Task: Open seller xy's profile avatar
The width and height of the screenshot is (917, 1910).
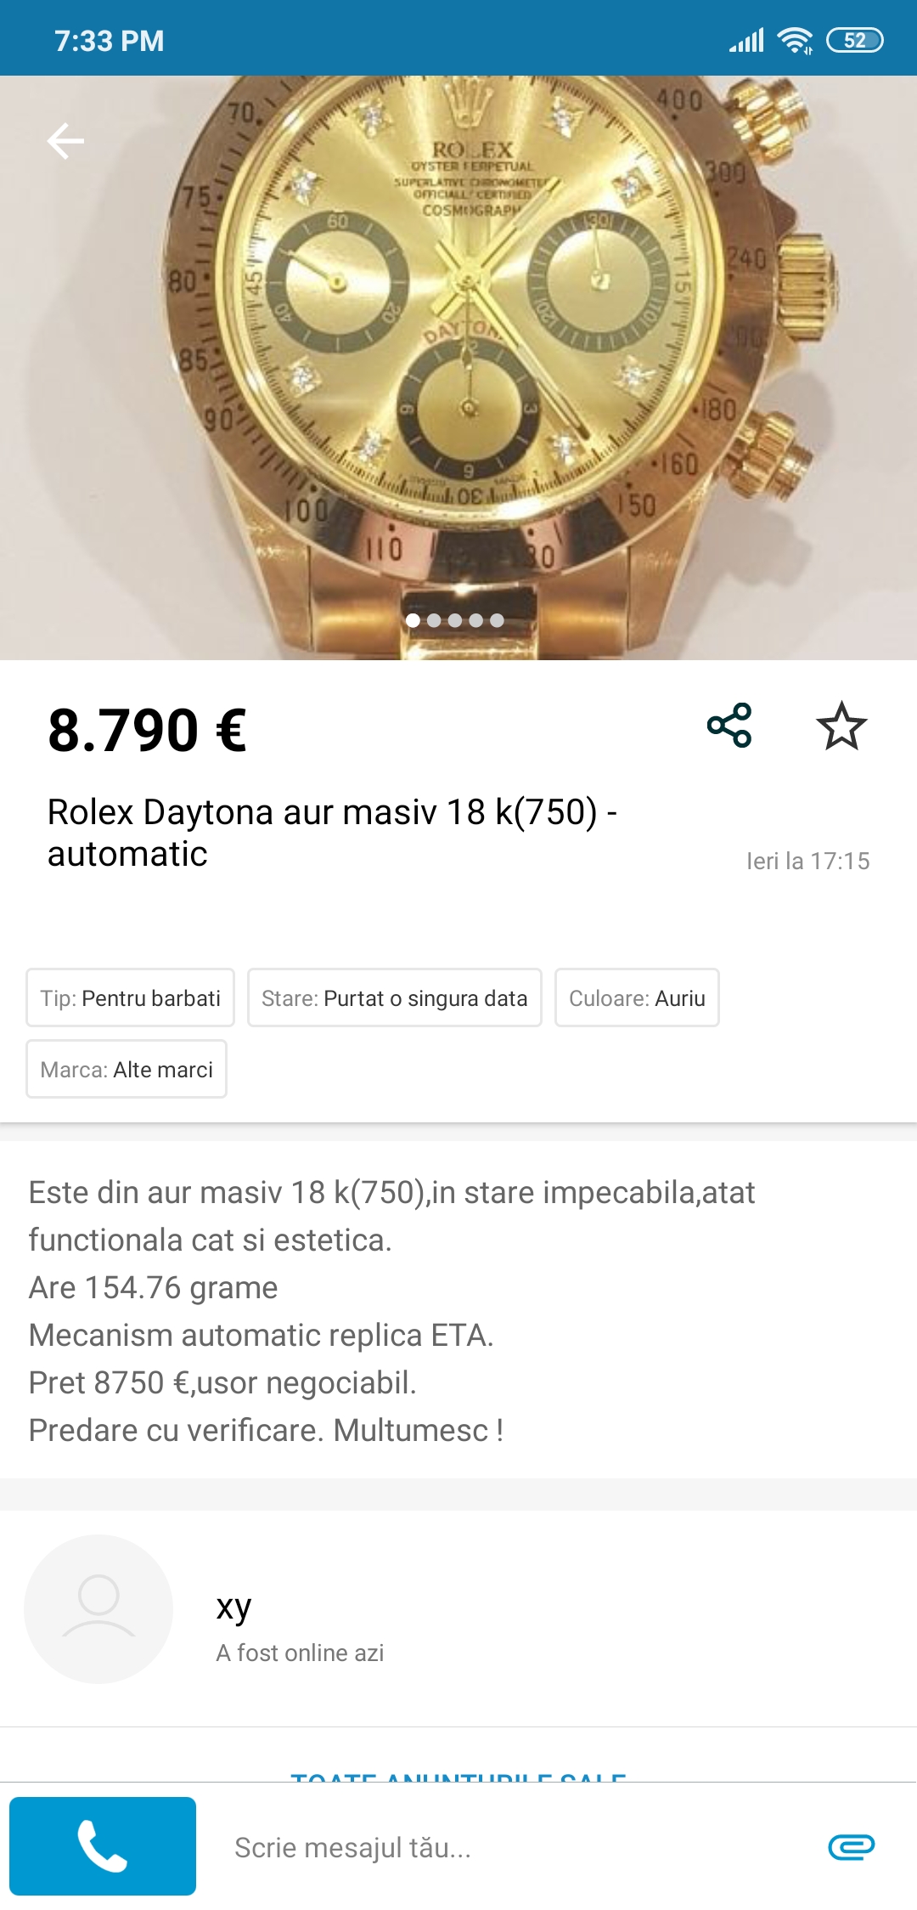Action: point(98,1608)
